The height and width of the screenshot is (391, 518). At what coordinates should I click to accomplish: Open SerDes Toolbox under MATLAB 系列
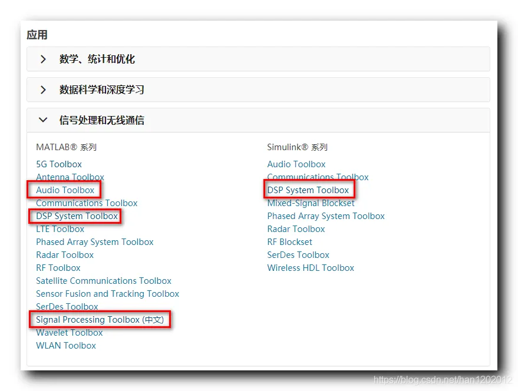pyautogui.click(x=67, y=307)
